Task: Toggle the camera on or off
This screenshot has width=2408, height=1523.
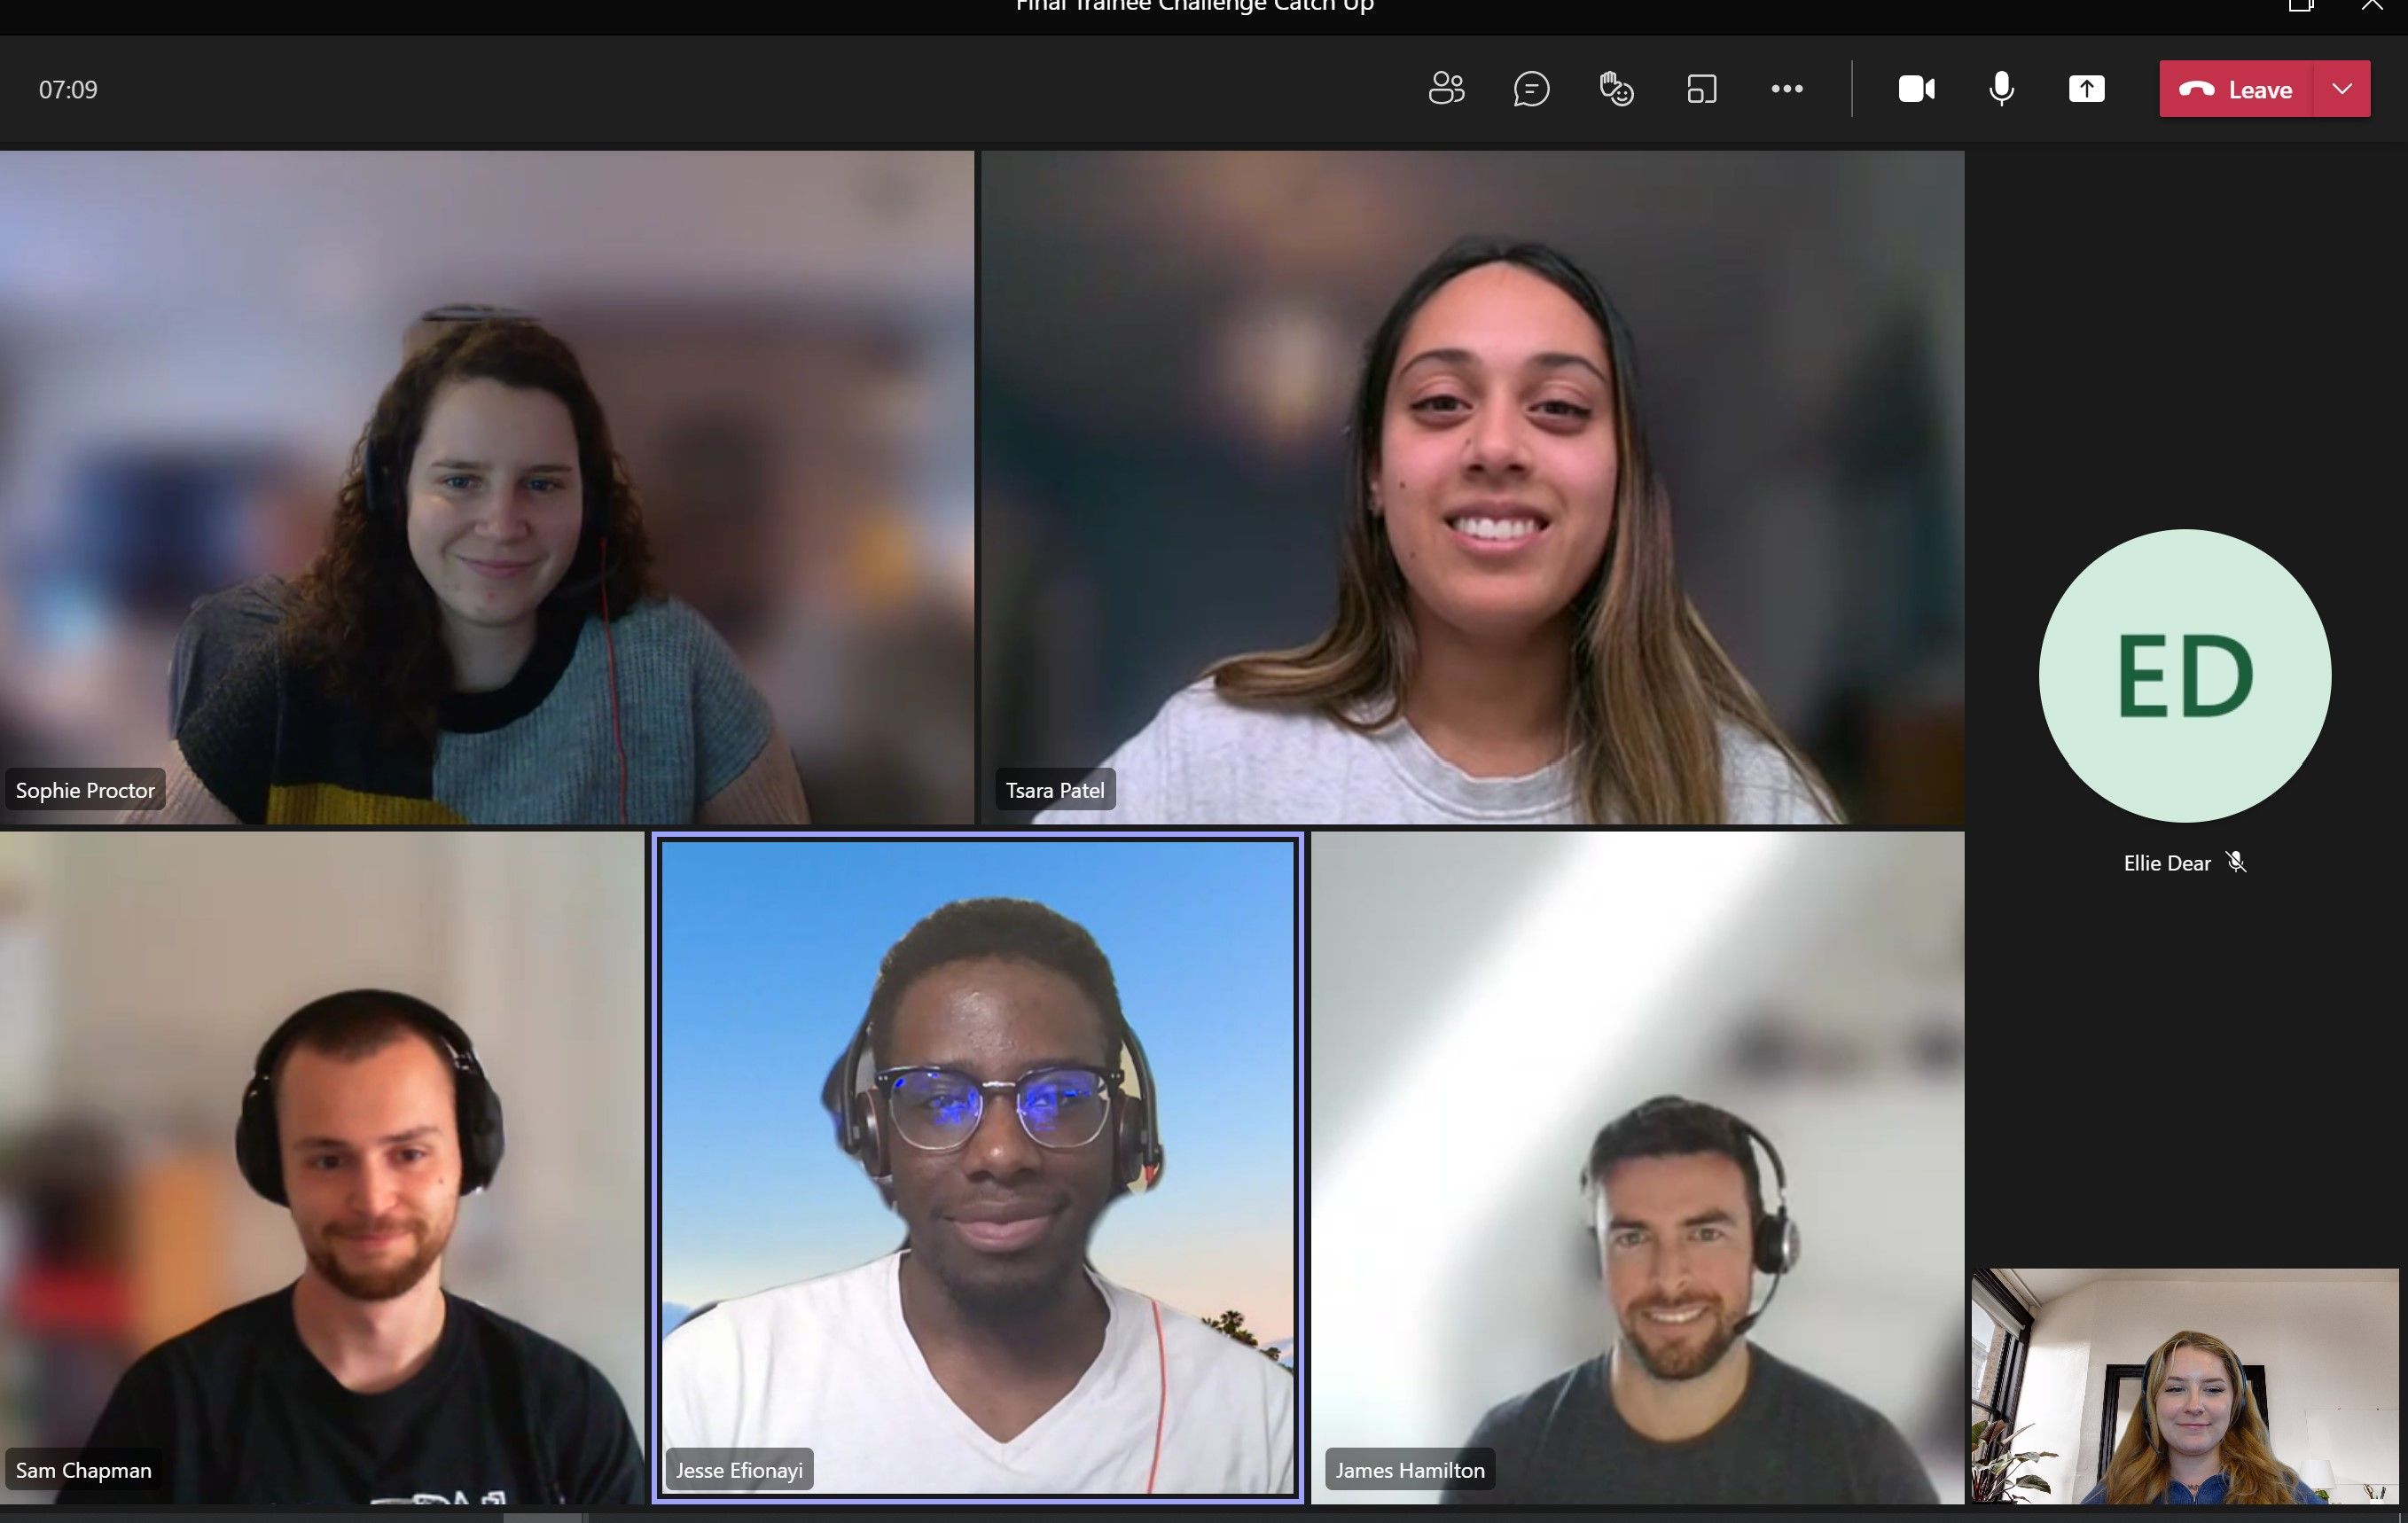Action: 1916,89
